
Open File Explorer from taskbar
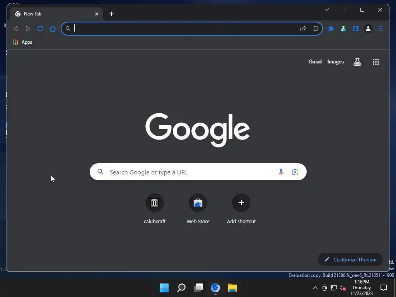tap(232, 288)
